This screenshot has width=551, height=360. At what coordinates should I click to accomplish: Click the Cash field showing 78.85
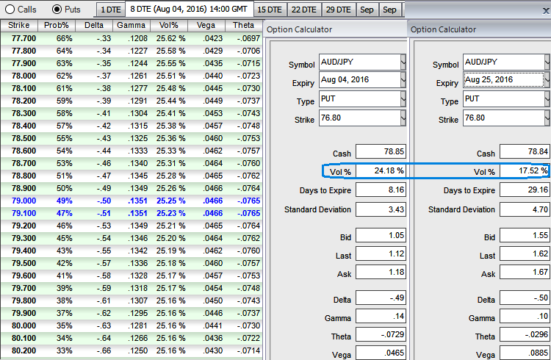point(379,153)
